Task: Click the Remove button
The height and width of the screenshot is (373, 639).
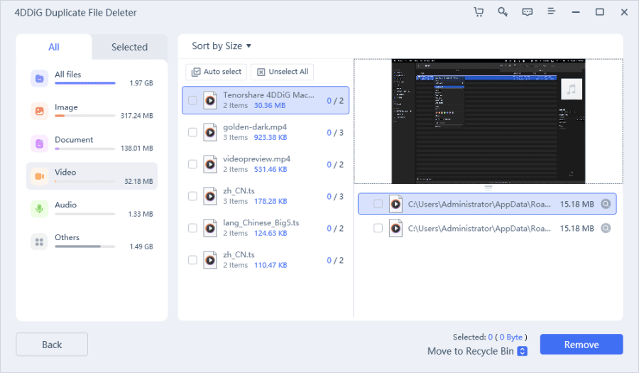Action: pyautogui.click(x=581, y=345)
